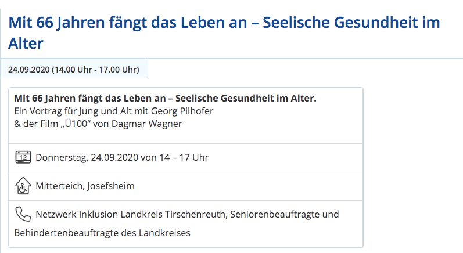The height and width of the screenshot is (253, 463).
Task: Click the Mitterteich, Josefsheim location text
Action: (x=85, y=186)
